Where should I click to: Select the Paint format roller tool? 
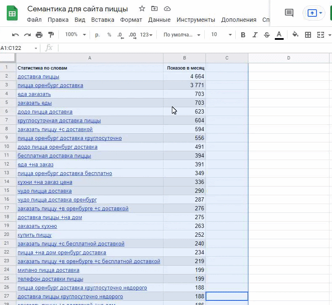click(51, 35)
